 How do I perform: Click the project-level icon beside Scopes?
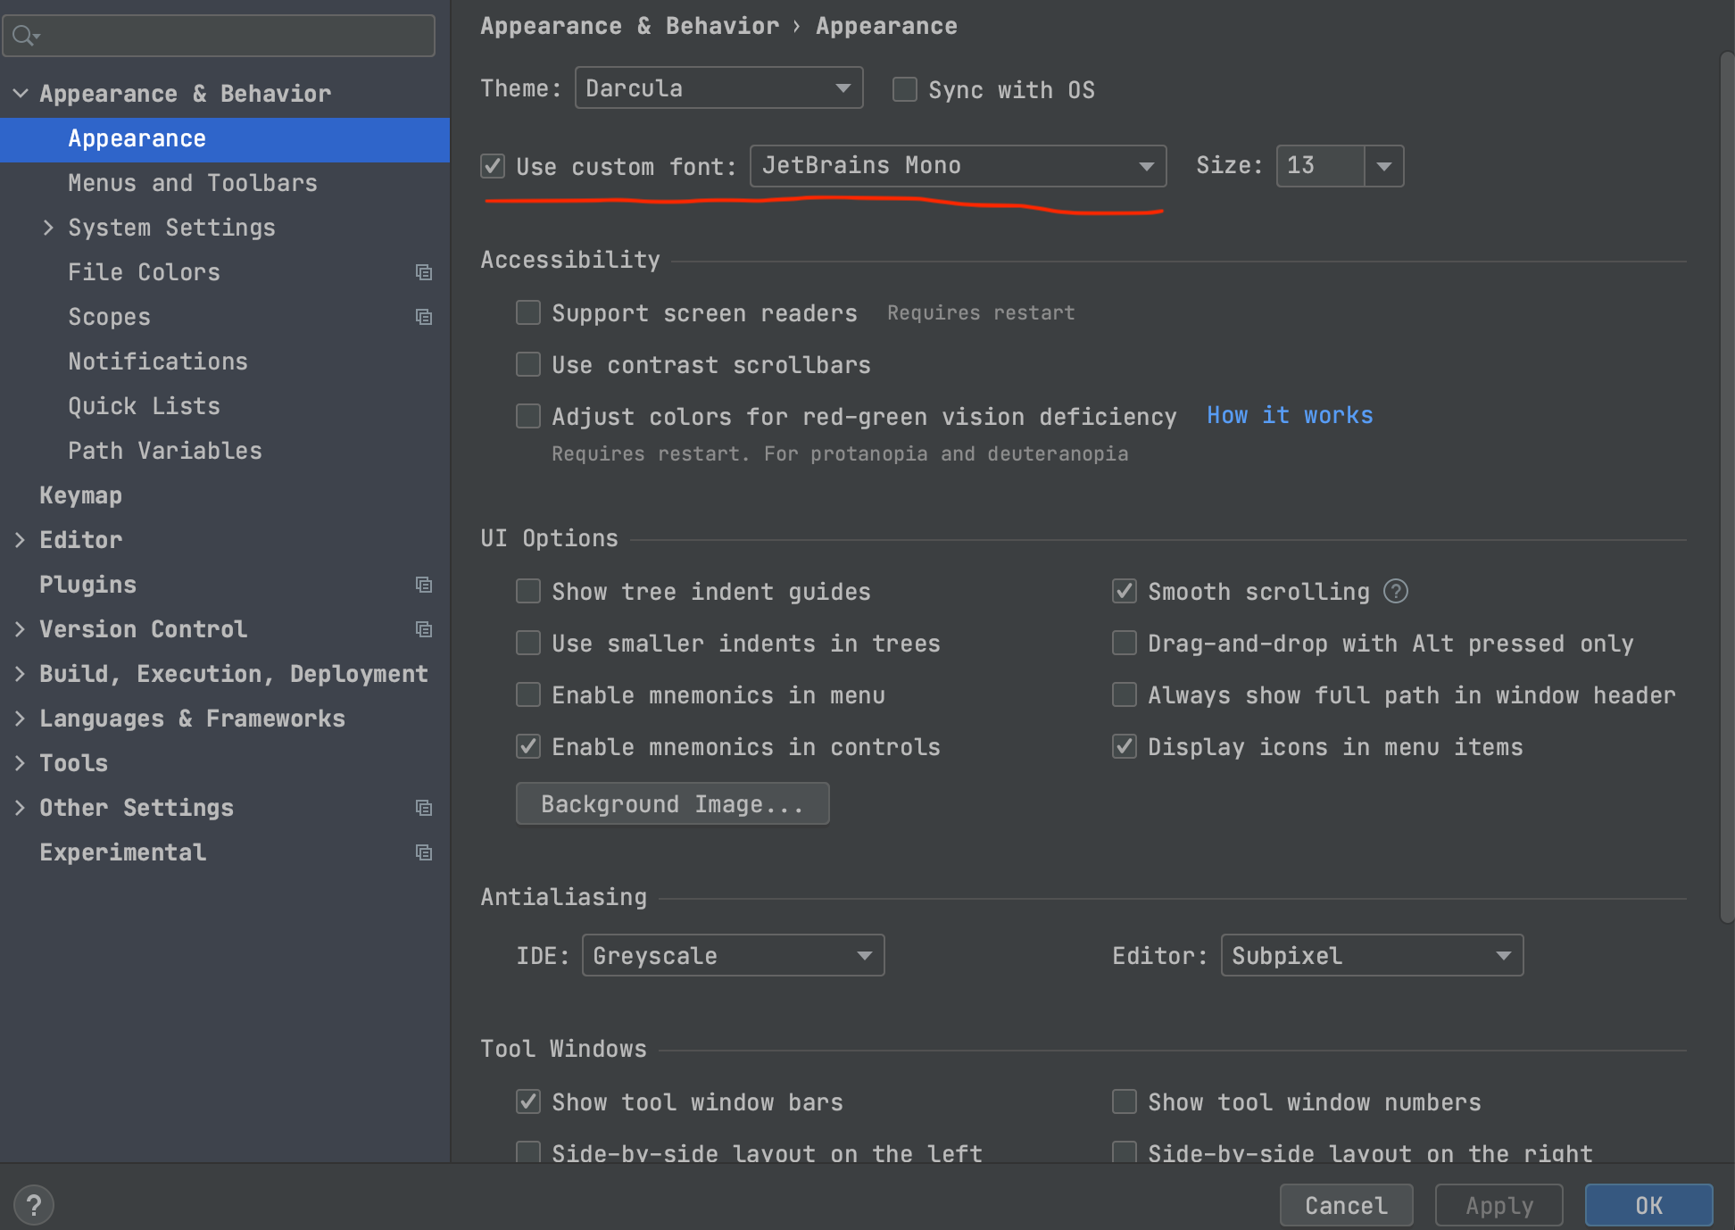(x=424, y=317)
